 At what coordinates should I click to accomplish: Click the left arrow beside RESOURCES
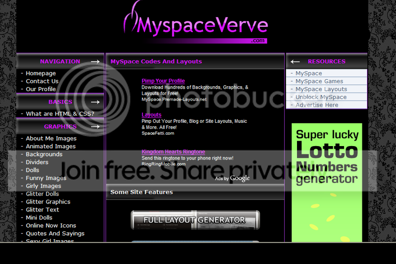295,61
